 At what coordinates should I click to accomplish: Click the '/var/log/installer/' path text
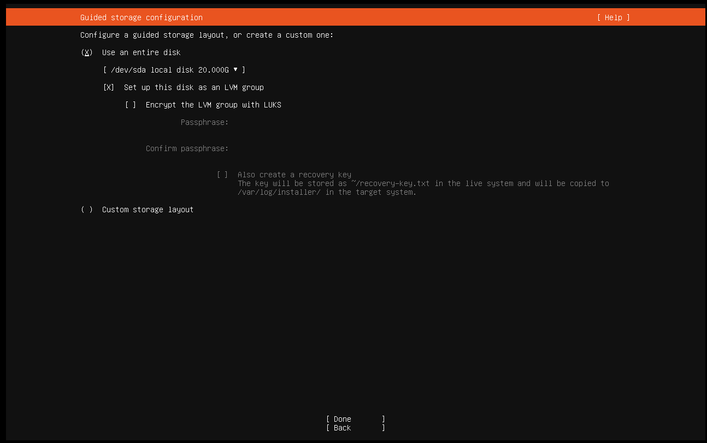point(279,192)
